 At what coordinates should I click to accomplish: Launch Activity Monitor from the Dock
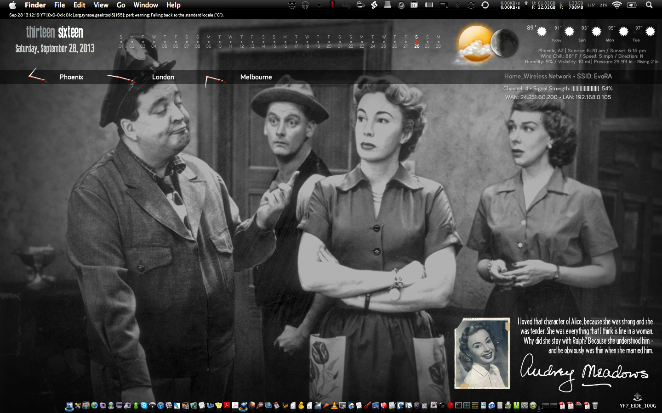tap(467, 405)
